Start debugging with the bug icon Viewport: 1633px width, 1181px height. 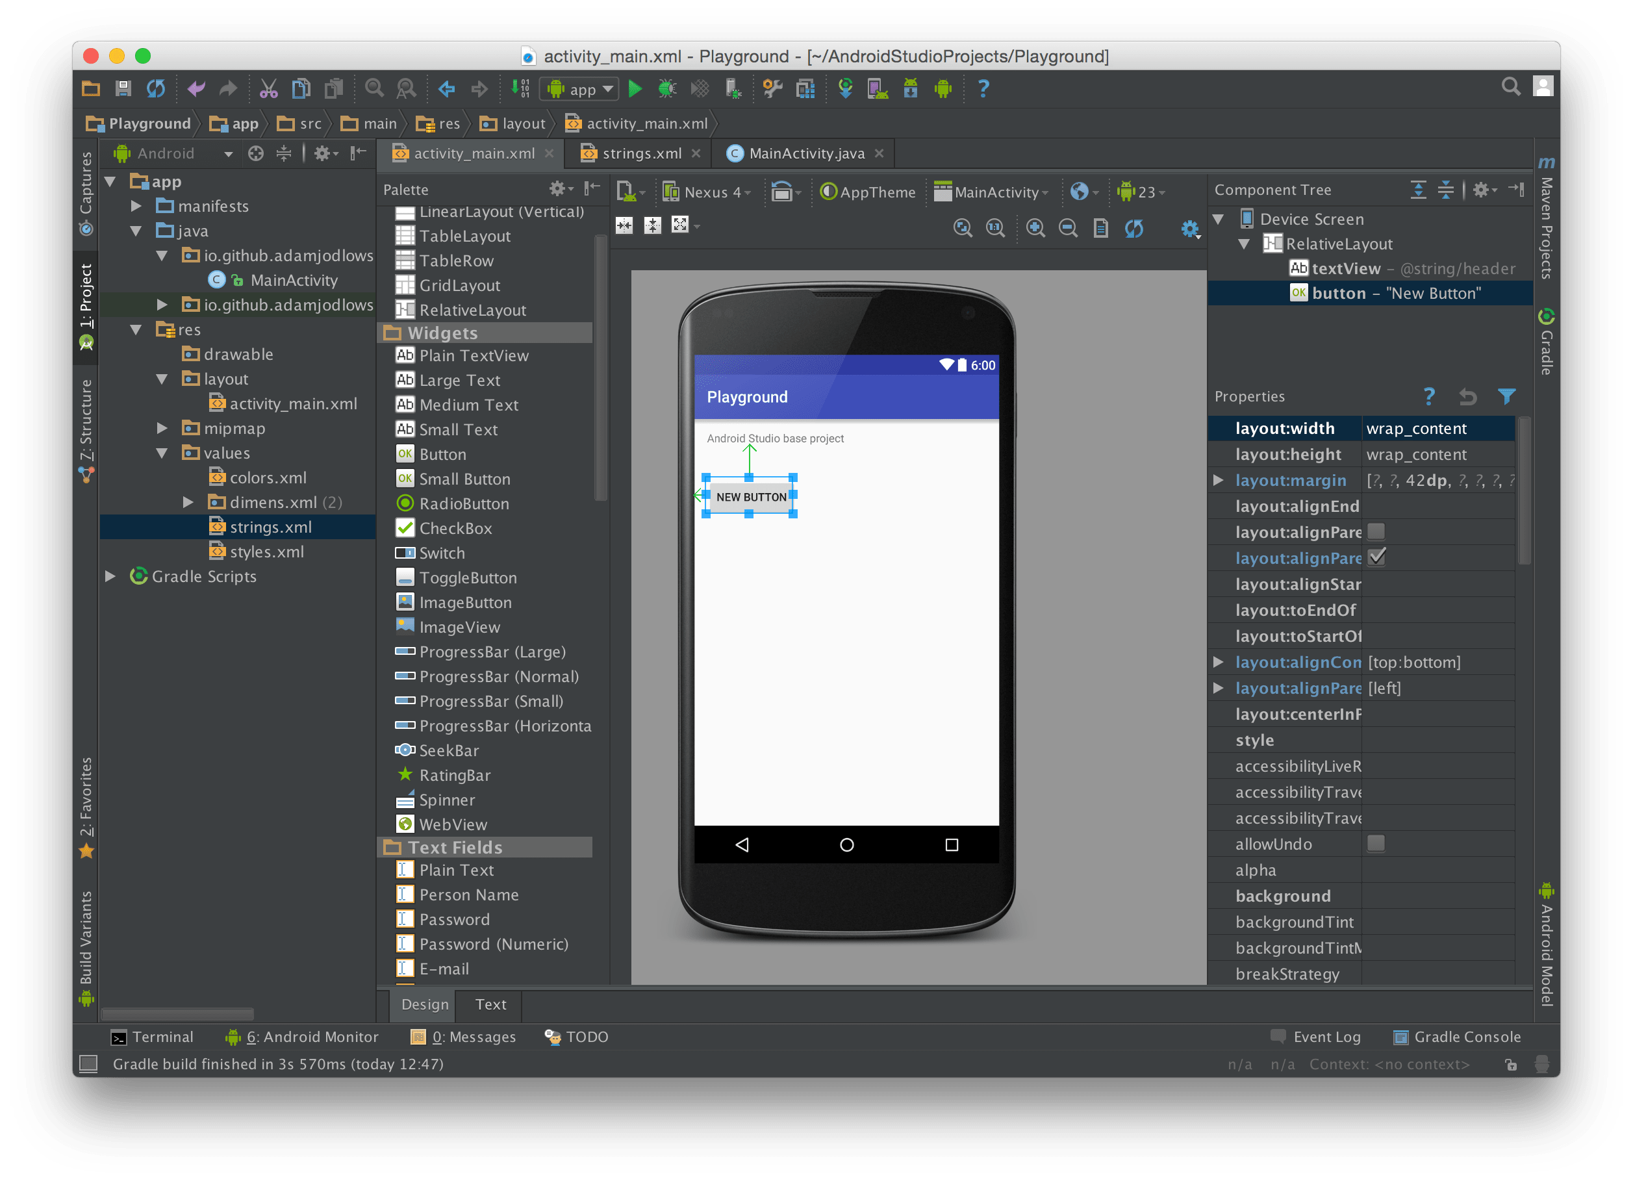point(668,89)
